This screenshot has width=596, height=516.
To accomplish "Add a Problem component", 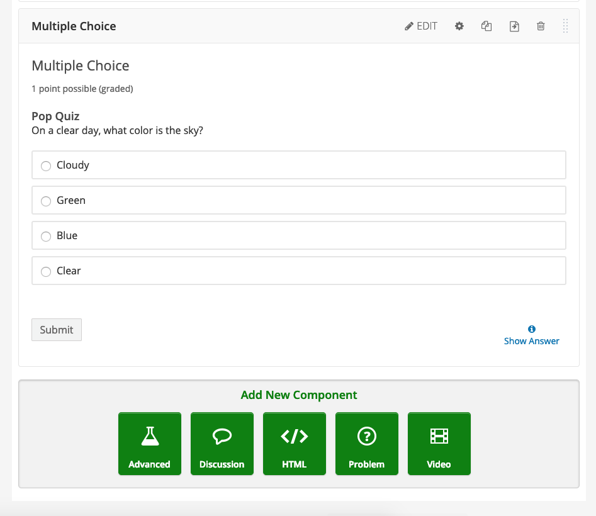I will point(367,444).
